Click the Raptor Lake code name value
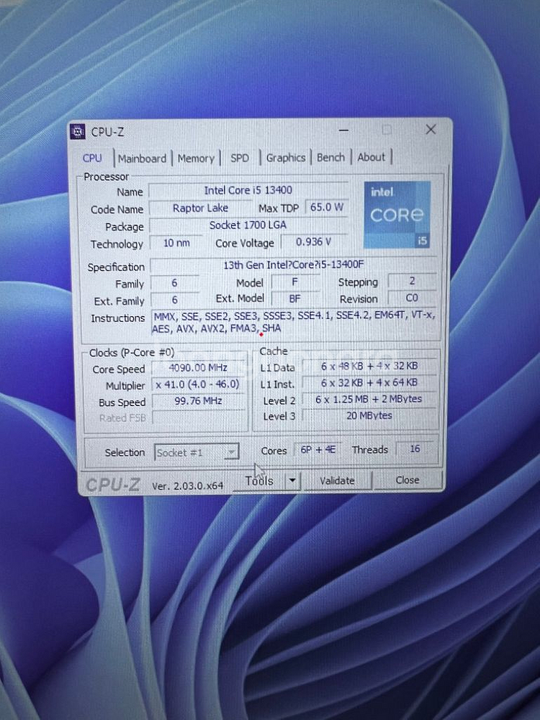Image resolution: width=540 pixels, height=720 pixels. [x=200, y=208]
